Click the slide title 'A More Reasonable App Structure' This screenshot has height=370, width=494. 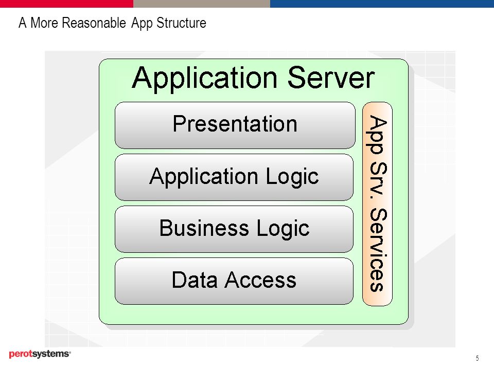(112, 23)
